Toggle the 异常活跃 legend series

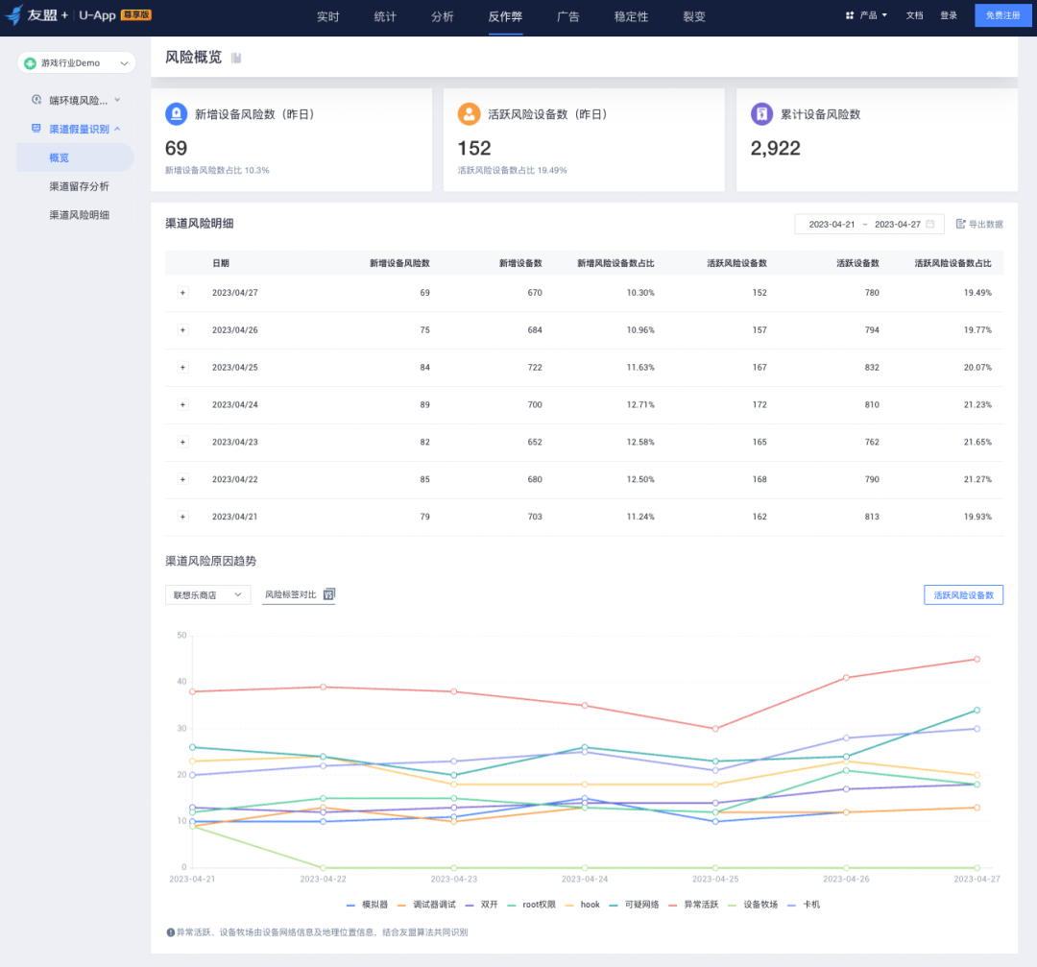coord(693,905)
